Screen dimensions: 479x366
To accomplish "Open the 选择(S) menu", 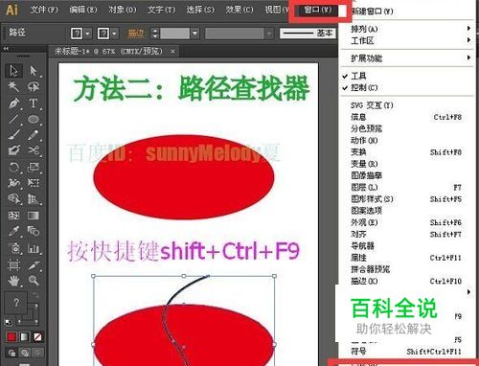I will tap(200, 10).
